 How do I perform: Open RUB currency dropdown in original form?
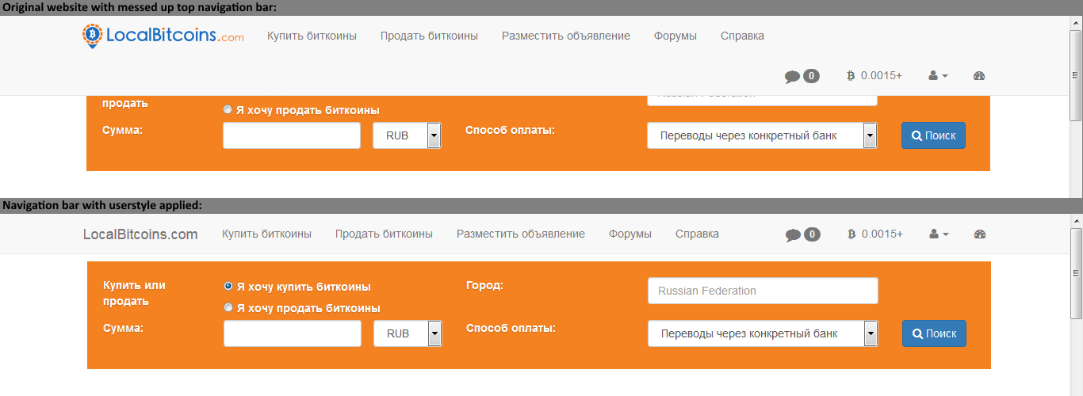408,135
